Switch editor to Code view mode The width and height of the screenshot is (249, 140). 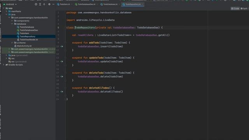click(x=235, y=9)
